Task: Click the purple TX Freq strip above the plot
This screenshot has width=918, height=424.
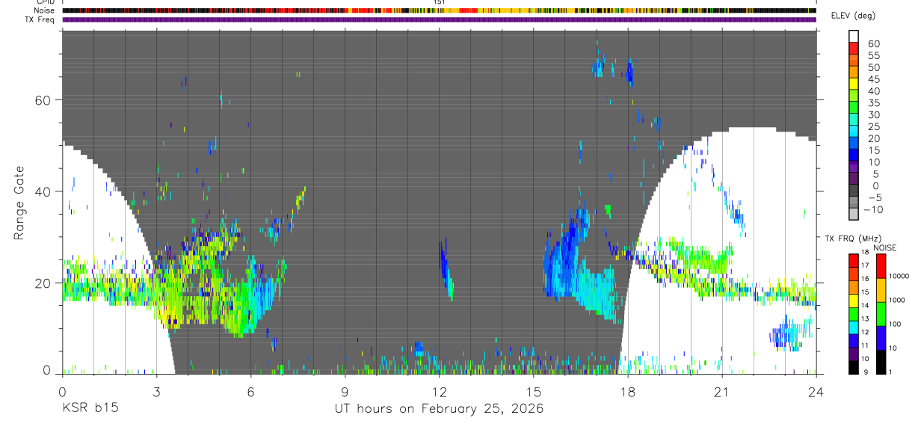Action: tap(439, 19)
